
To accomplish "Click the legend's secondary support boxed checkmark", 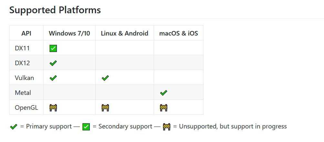I will [86, 127].
